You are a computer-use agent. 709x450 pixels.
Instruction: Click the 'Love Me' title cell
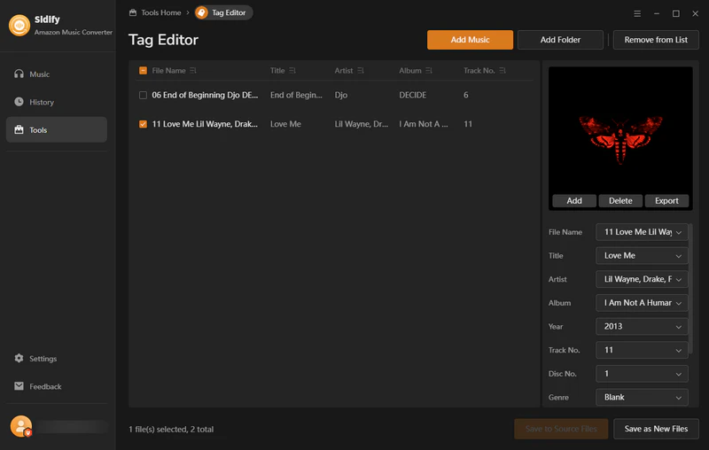click(285, 124)
